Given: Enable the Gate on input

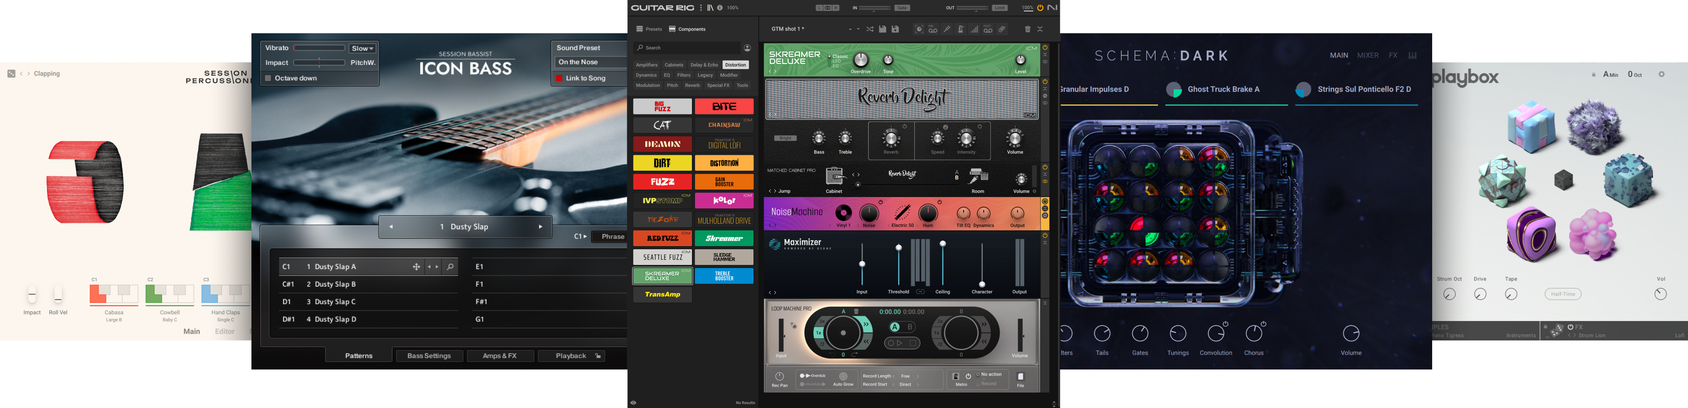Looking at the screenshot, I should pyautogui.click(x=902, y=8).
